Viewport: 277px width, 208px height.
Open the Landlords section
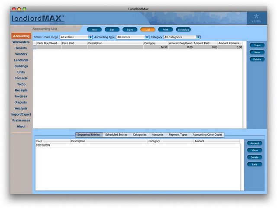tap(21, 60)
